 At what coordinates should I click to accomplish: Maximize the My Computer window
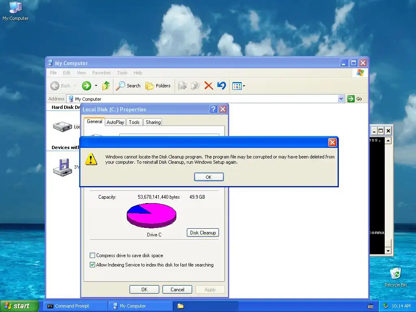click(353, 63)
